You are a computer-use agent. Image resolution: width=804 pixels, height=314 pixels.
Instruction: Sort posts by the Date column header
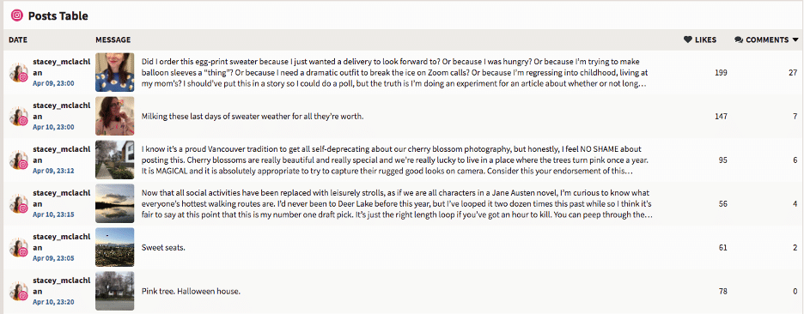point(18,39)
